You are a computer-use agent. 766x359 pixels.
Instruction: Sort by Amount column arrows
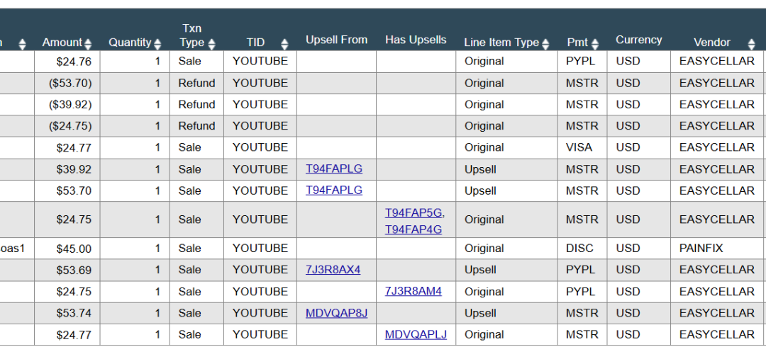coord(88,44)
